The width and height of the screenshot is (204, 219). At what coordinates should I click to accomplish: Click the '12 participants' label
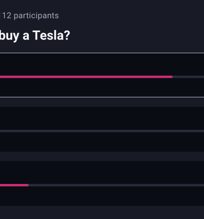coord(30,15)
